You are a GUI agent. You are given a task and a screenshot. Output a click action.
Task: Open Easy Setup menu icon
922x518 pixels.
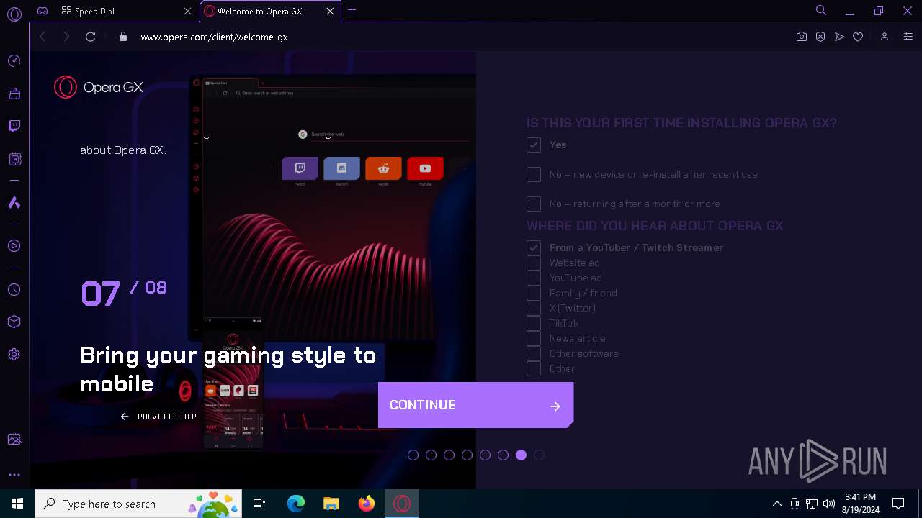click(x=908, y=37)
